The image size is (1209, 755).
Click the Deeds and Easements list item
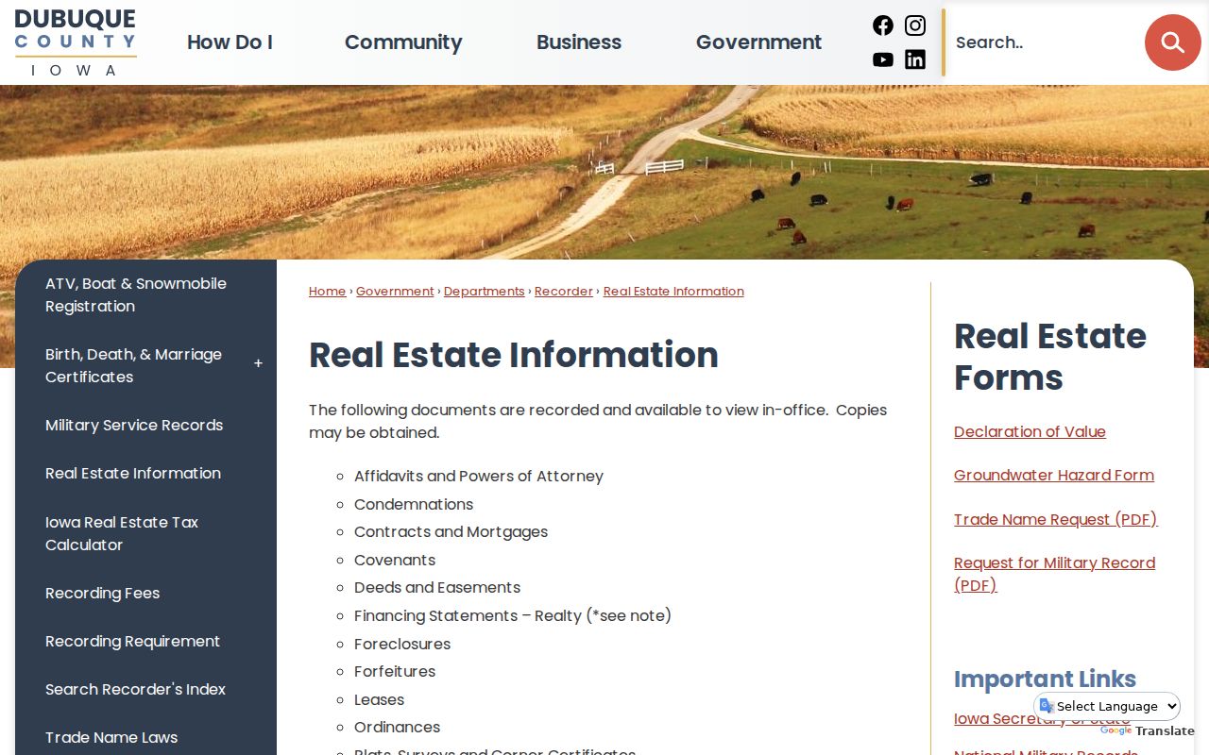(x=437, y=587)
